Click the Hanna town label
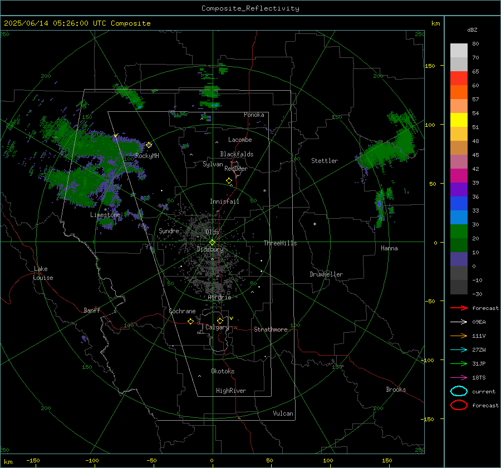Viewport: 501px width, 468px height. tap(389, 248)
